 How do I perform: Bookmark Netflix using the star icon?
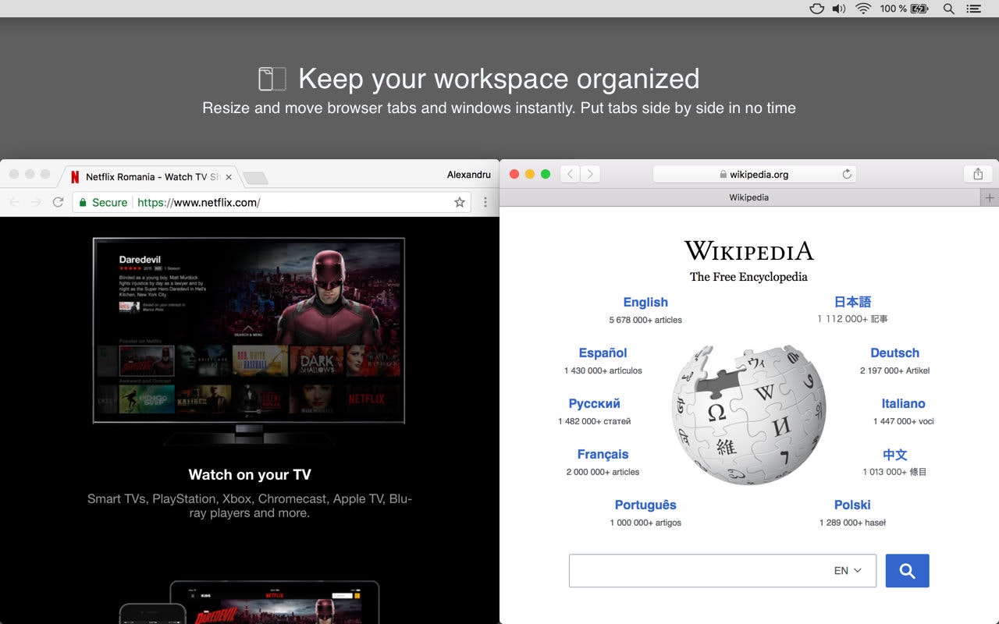[460, 201]
